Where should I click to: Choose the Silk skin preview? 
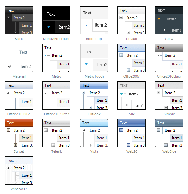point(132,95)
